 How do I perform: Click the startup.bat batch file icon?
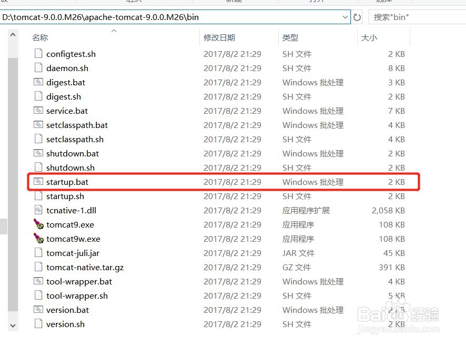point(38,182)
